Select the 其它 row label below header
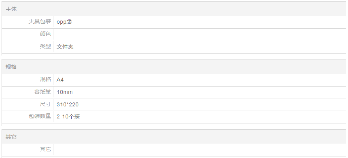348x158 pixels. (x=46, y=149)
